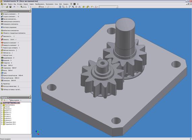This screenshot has height=140, width=192.
Task: Click the magnifier zoom icon in the toolbar
Action: pos(73,7)
